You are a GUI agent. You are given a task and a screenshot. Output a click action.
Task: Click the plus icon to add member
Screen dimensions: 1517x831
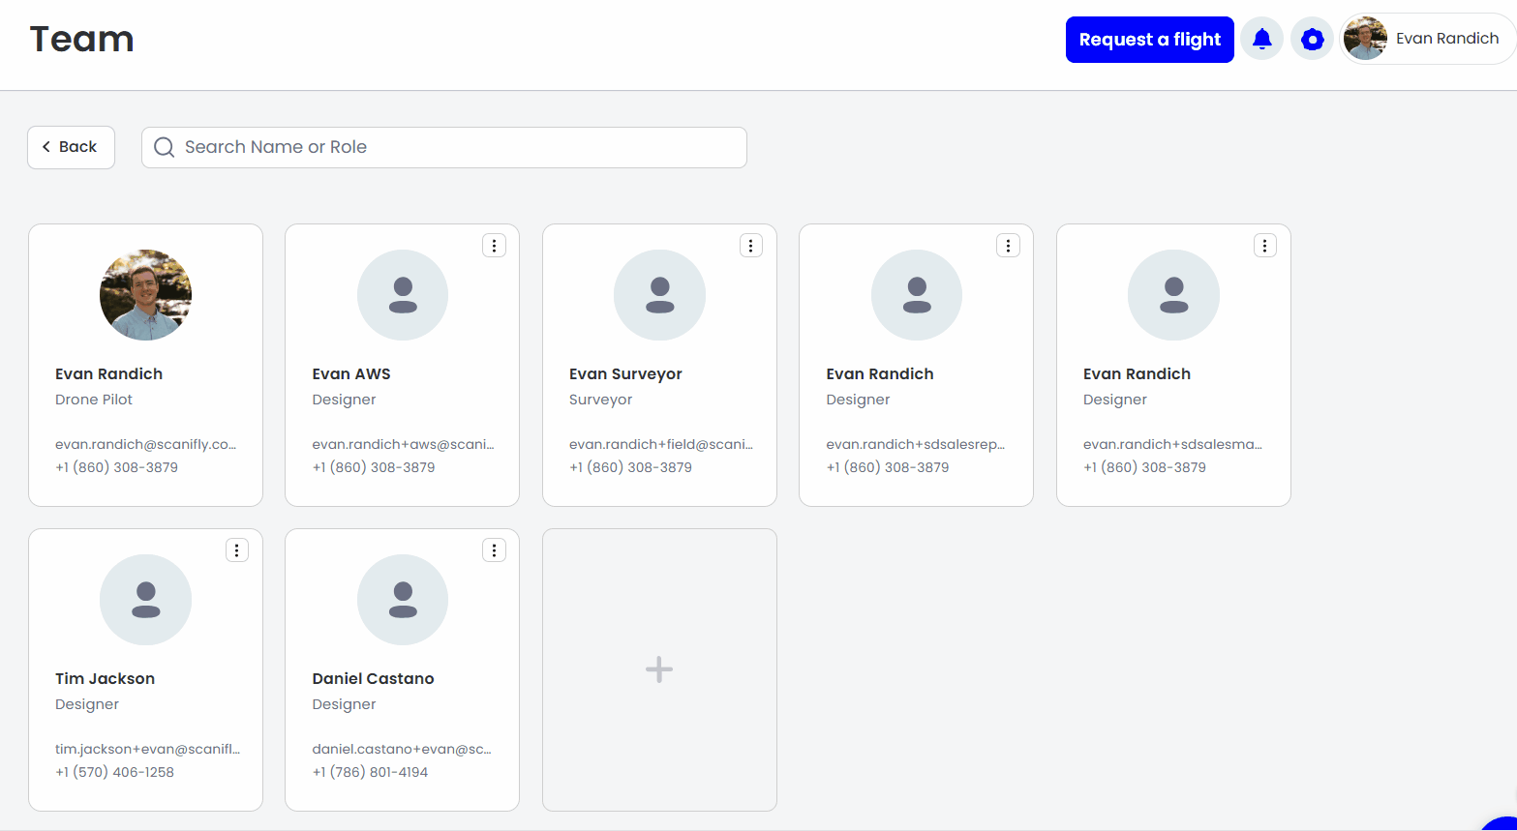click(659, 669)
